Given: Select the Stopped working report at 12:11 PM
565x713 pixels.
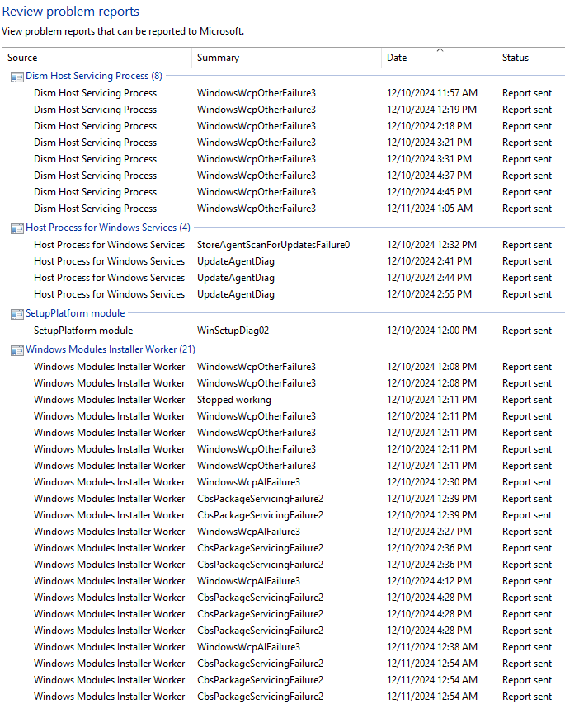Looking at the screenshot, I should 235,399.
